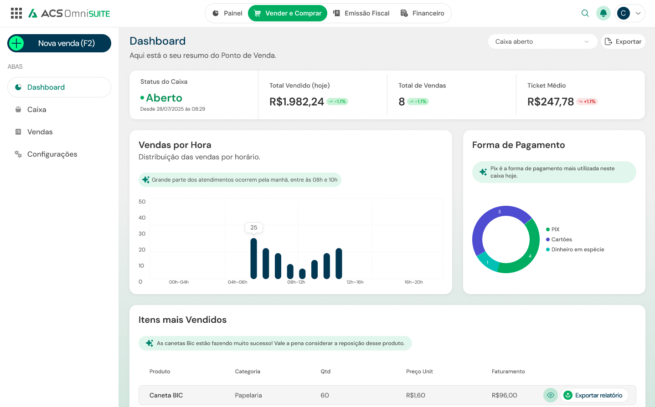Click the search magnifier icon
655x407 pixels.
[x=585, y=13]
